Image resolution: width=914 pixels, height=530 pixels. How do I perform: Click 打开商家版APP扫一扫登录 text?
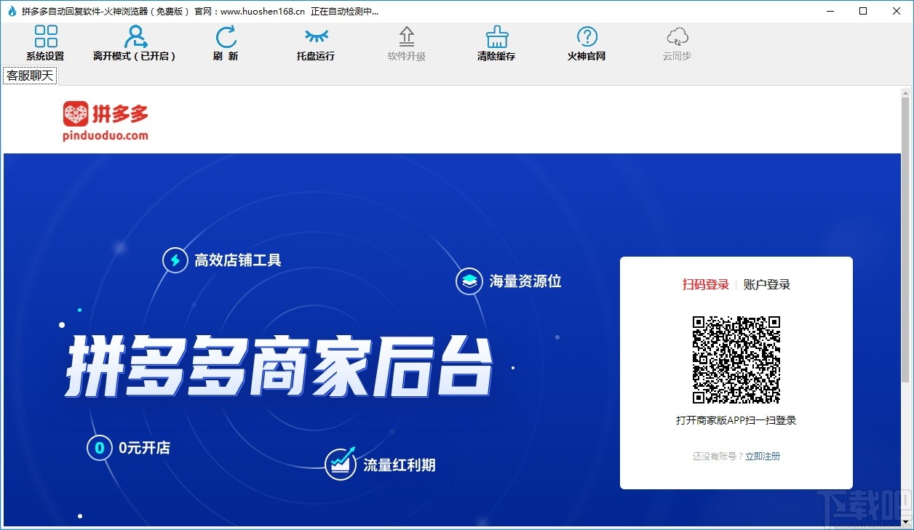(x=736, y=419)
